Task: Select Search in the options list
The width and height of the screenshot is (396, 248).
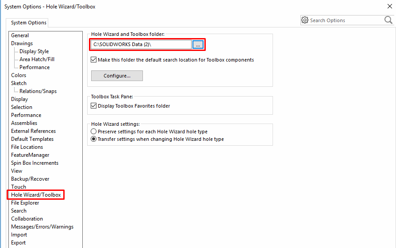Action: [x=19, y=211]
